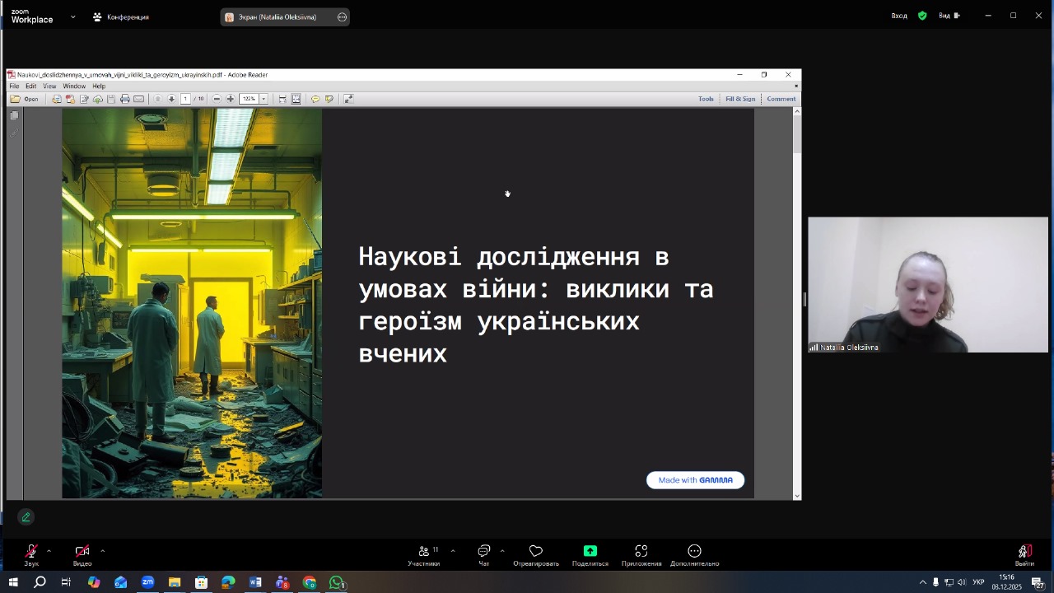Image resolution: width=1054 pixels, height=593 pixels.
Task: Open the Участники participants panel
Action: [x=424, y=552]
